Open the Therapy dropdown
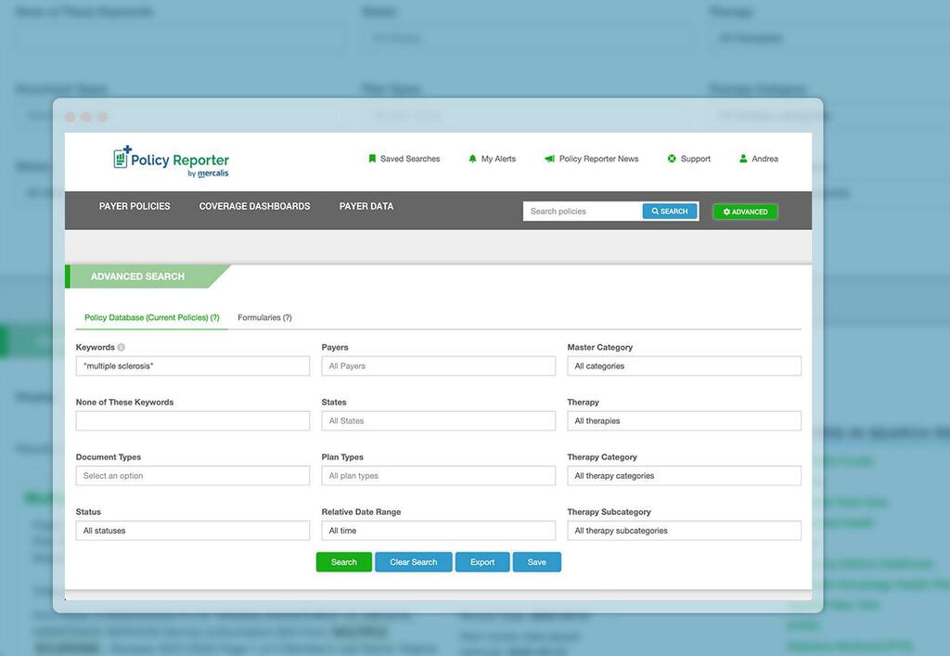The width and height of the screenshot is (950, 656). tap(684, 421)
